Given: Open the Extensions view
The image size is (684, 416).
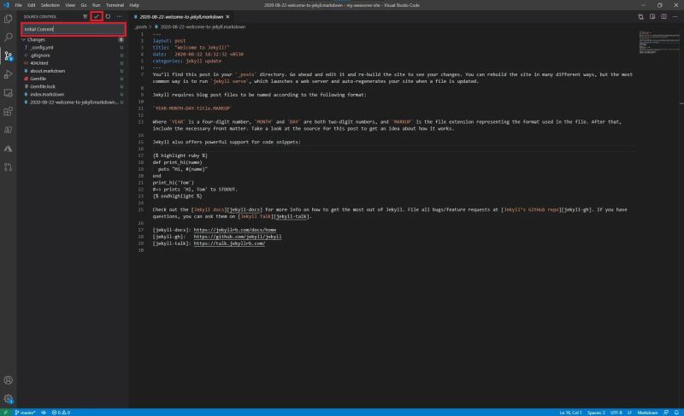Looking at the screenshot, I should [x=9, y=112].
